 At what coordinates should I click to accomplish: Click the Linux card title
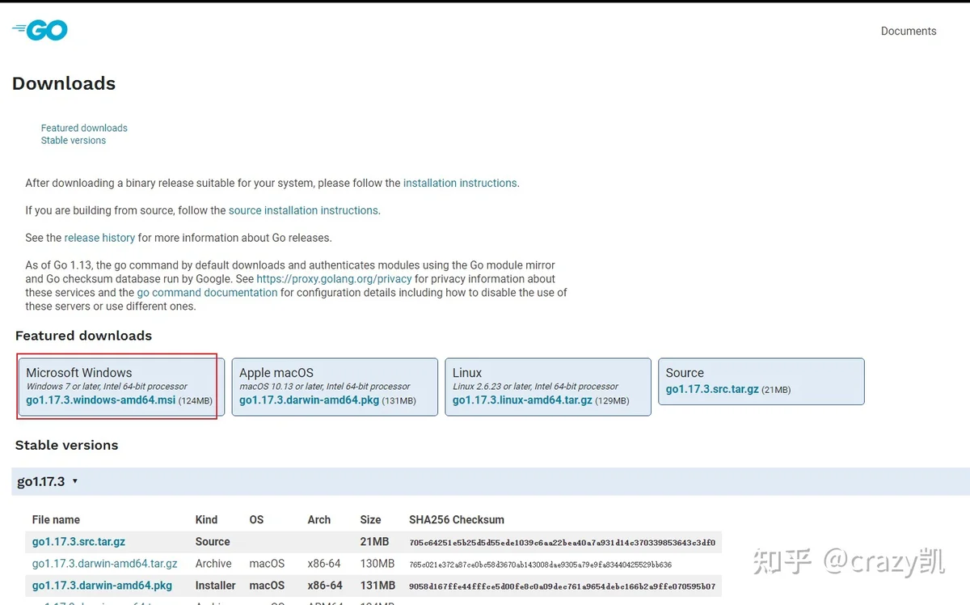pyautogui.click(x=467, y=373)
